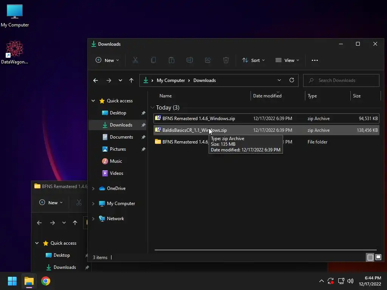Open the View dropdown menu
Screen dimensions: 387x290
click(287, 60)
